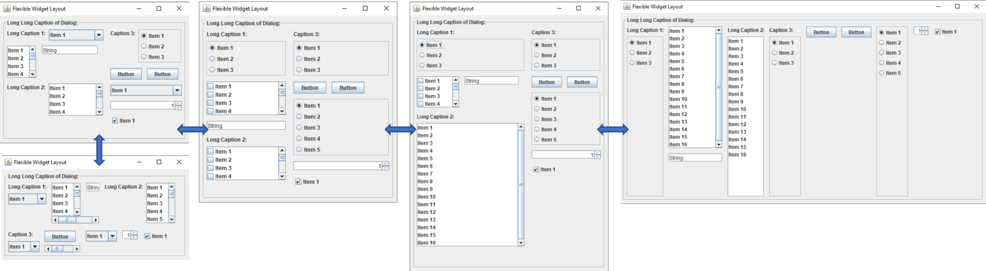Select Item 10 in the widest window's Long Caption 1 list
986x271 pixels.
point(692,99)
